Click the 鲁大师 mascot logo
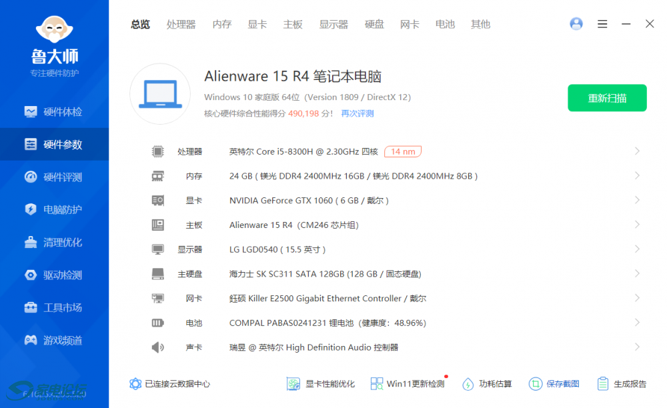The height and width of the screenshot is (408, 667). 55,30
